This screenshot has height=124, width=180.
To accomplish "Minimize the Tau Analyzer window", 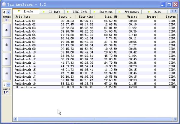I will pyautogui.click(x=163, y=4).
